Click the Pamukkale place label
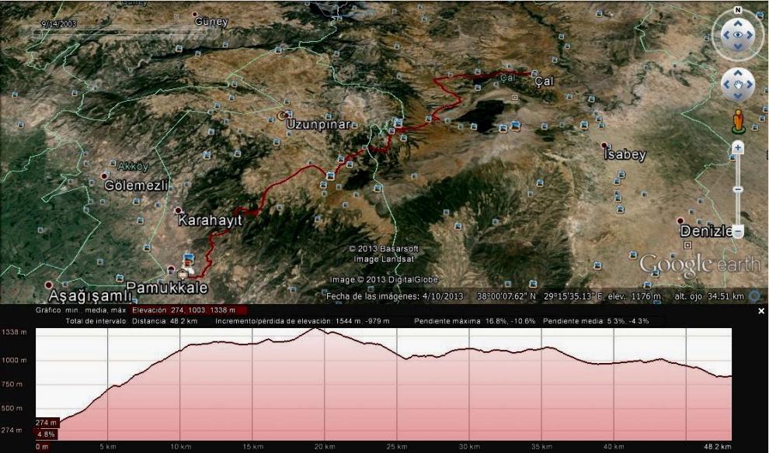 click(161, 288)
